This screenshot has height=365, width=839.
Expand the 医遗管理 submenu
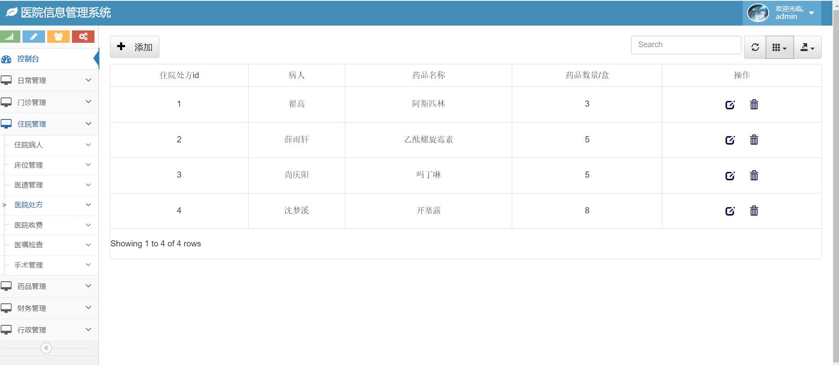tap(51, 185)
